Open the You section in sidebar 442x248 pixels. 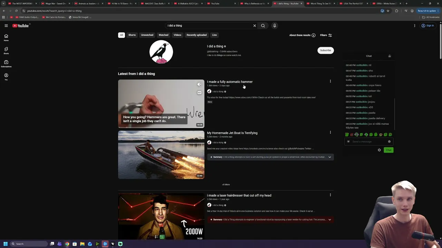(x=6, y=77)
